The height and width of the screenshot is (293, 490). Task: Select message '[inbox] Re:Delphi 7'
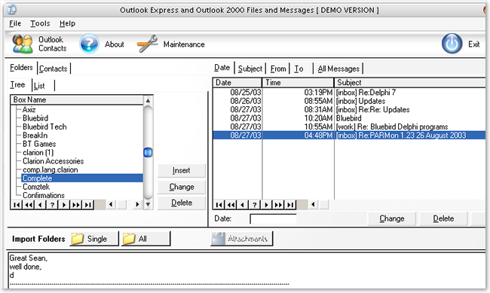click(349, 93)
